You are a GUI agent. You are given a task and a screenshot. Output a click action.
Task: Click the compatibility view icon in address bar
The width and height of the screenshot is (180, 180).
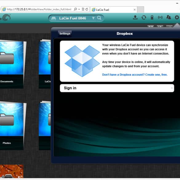coord(83,9)
